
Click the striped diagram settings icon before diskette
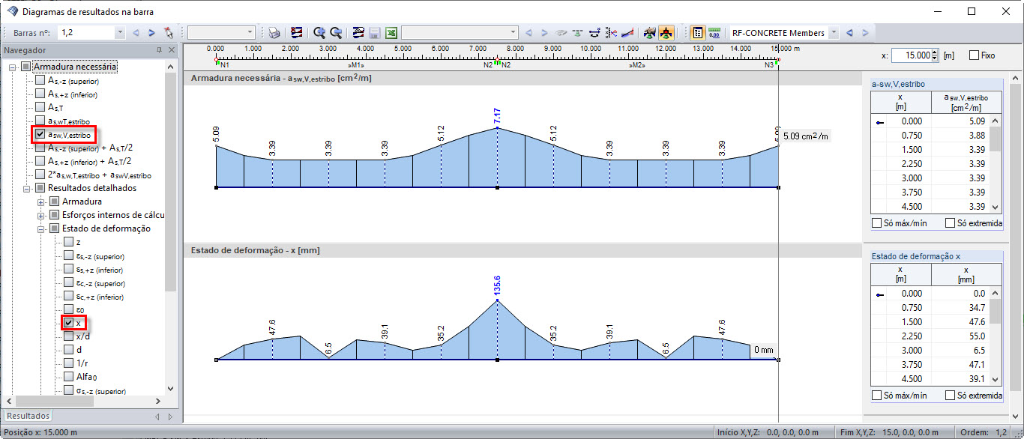point(358,33)
